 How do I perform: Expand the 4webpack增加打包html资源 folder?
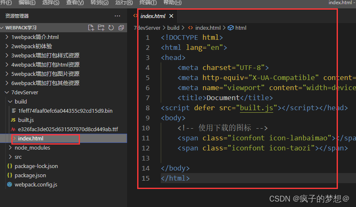click(x=7, y=65)
